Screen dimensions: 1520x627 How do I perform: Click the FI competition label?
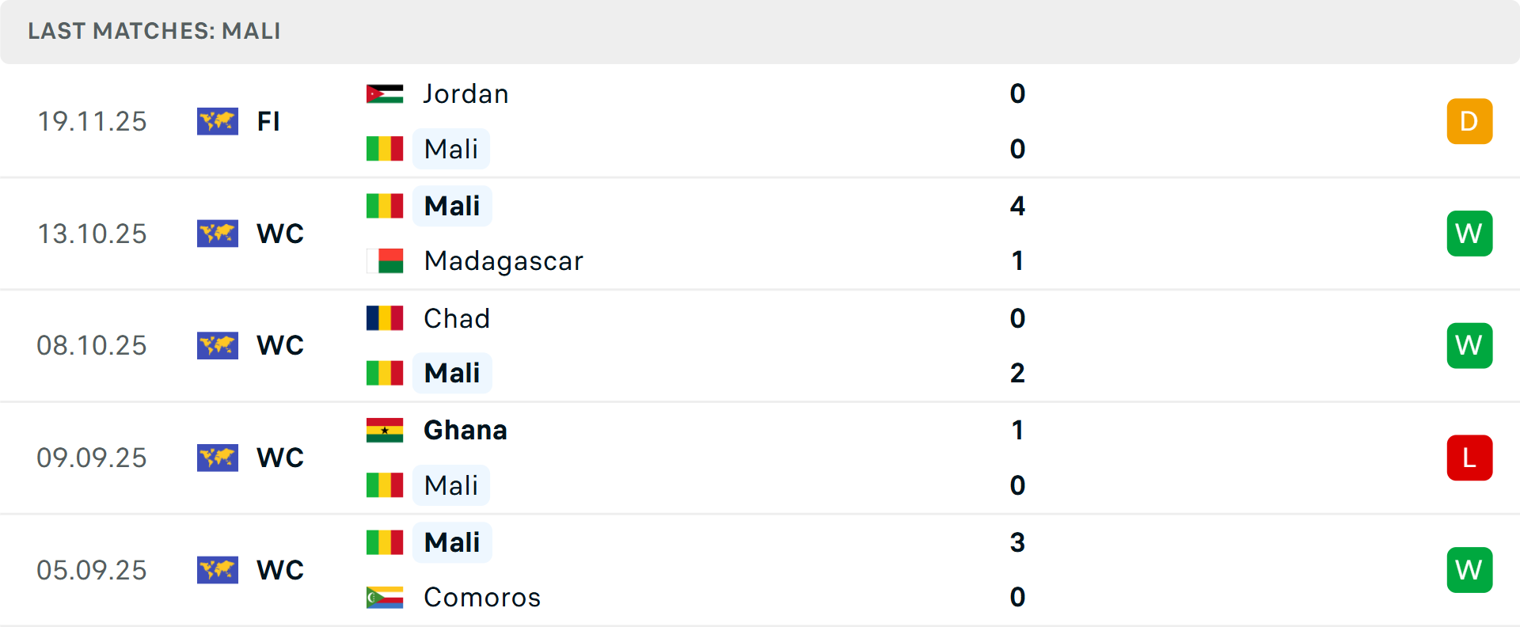click(x=268, y=121)
